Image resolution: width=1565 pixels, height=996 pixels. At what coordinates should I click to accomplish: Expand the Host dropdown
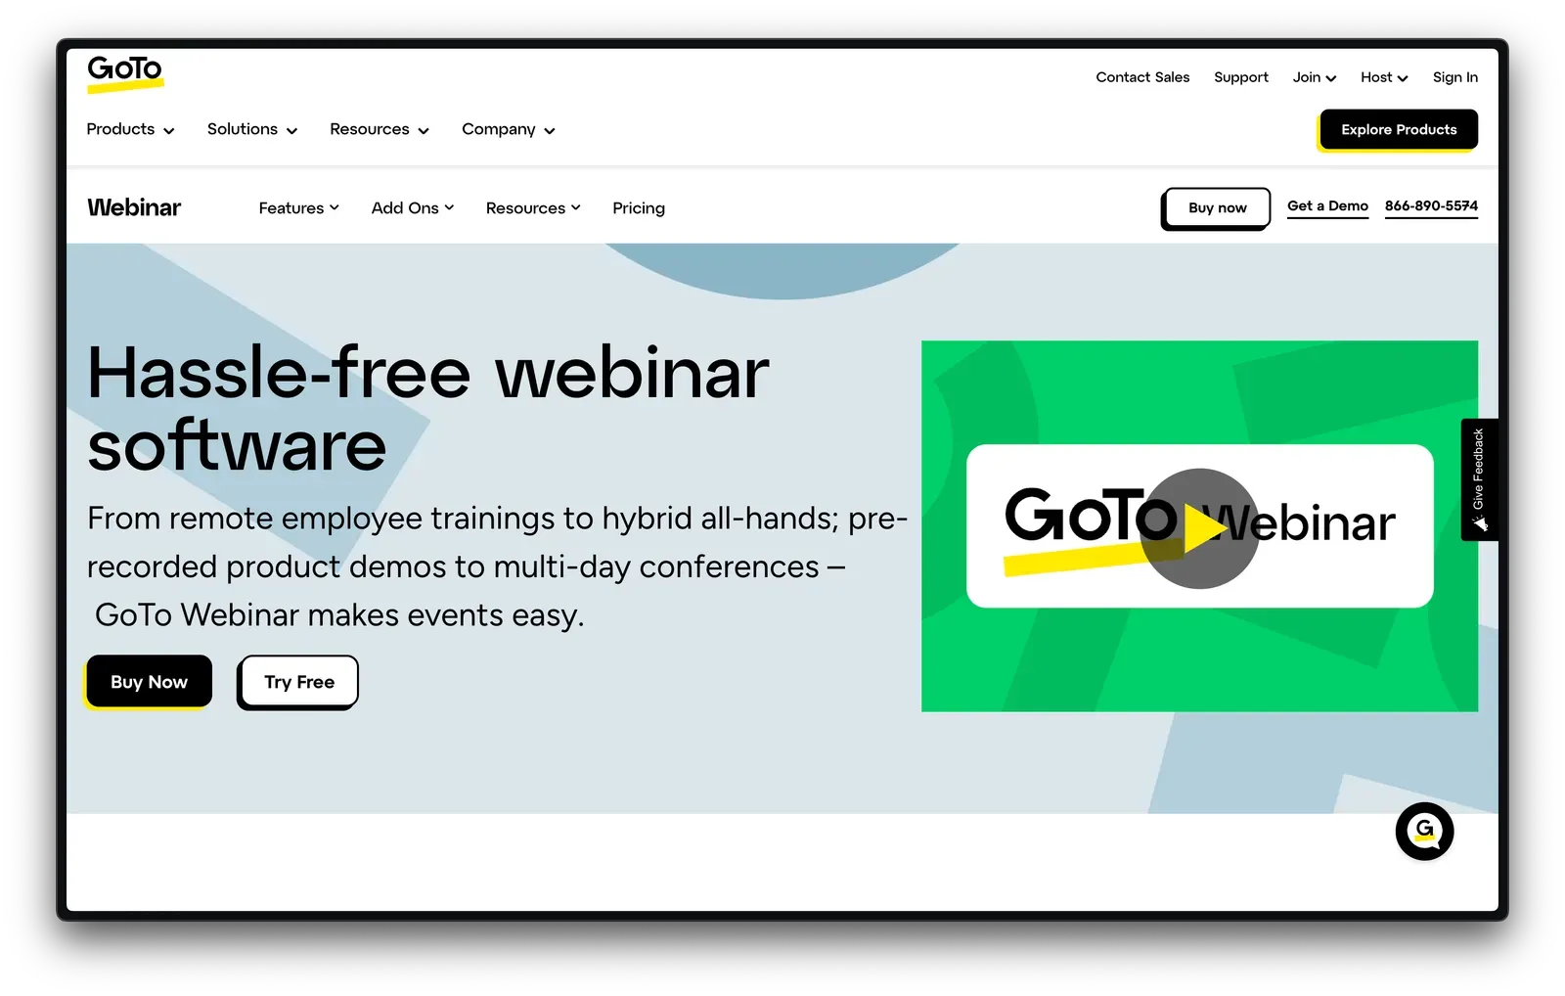click(x=1383, y=76)
